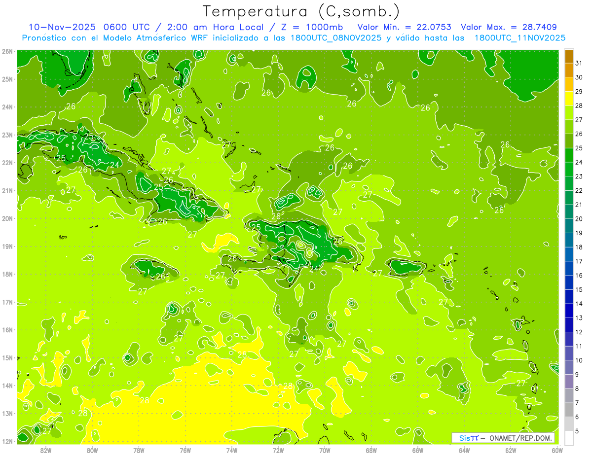Viewport: 592px width, 457px height.
Task: Click the teal swatch between 19 and 20
Action: coord(569,226)
